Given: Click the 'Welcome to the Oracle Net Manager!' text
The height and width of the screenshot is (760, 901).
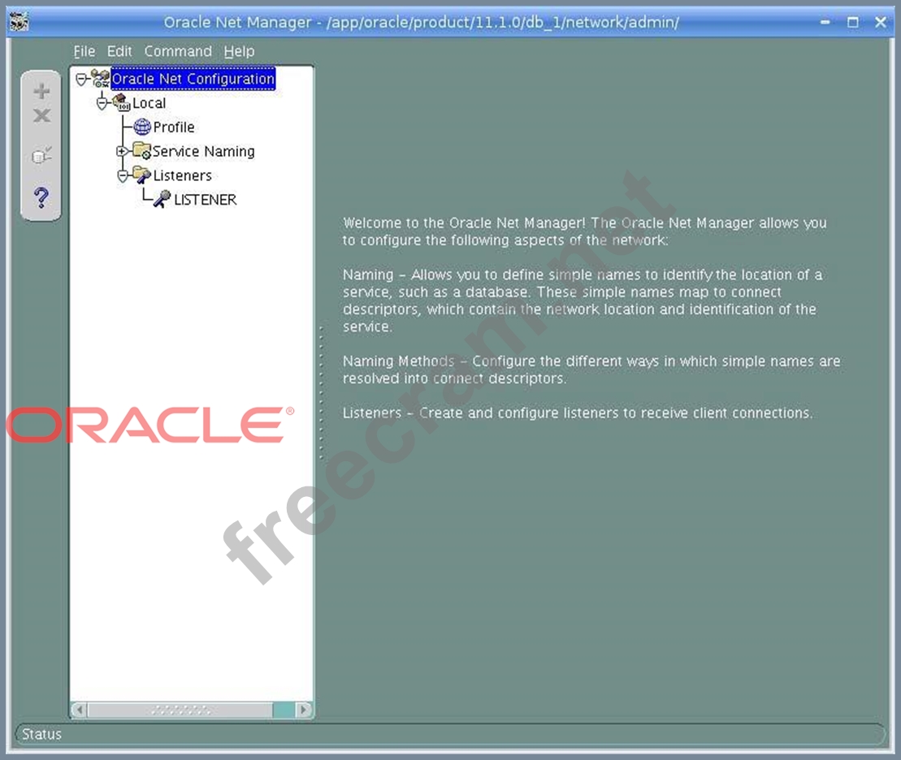Looking at the screenshot, I should [x=464, y=223].
